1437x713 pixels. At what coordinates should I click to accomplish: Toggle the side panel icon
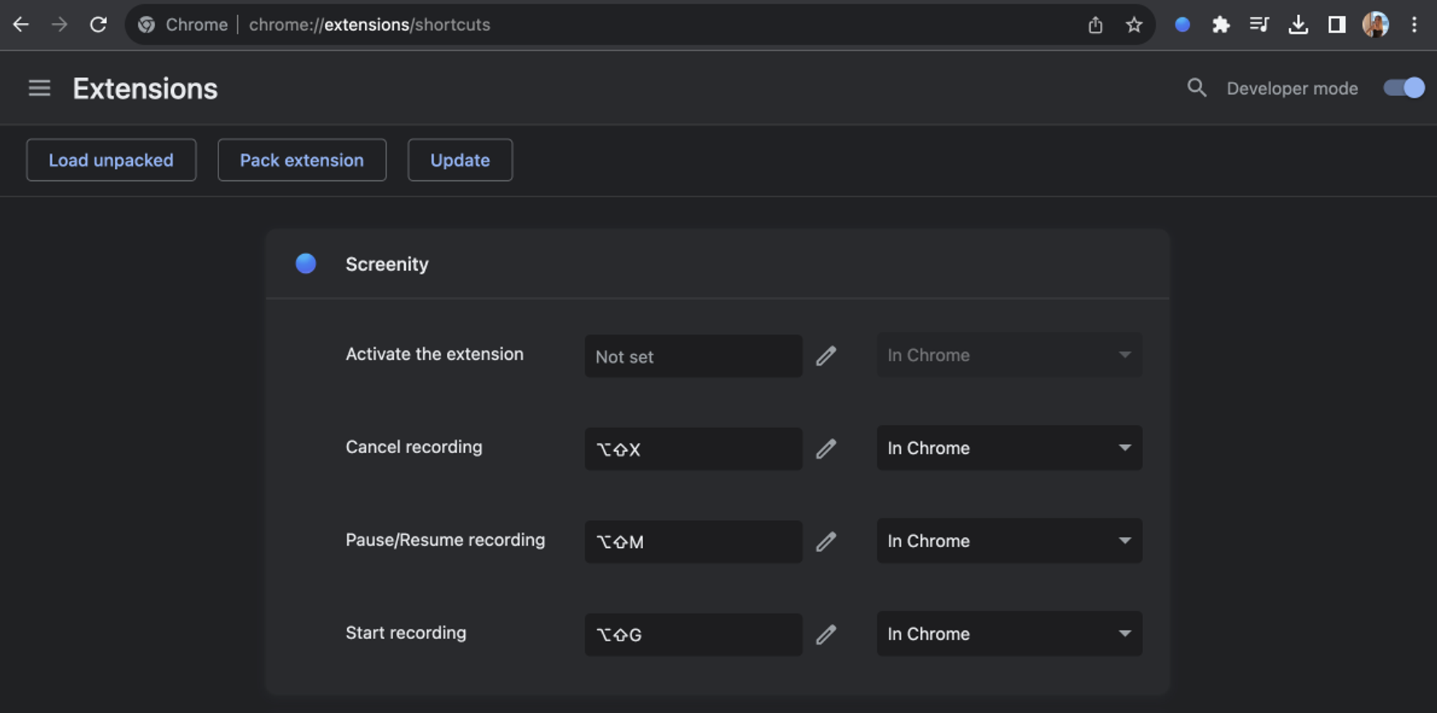tap(1336, 25)
